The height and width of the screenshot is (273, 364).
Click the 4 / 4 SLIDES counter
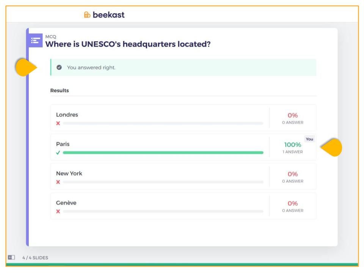tap(35, 258)
